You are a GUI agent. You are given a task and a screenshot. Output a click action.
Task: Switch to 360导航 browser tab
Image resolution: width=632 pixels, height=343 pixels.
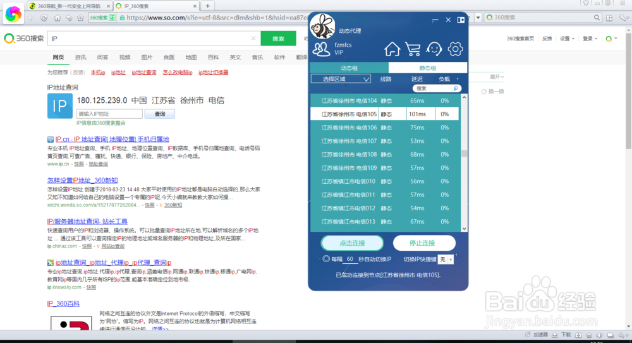[x=70, y=6]
